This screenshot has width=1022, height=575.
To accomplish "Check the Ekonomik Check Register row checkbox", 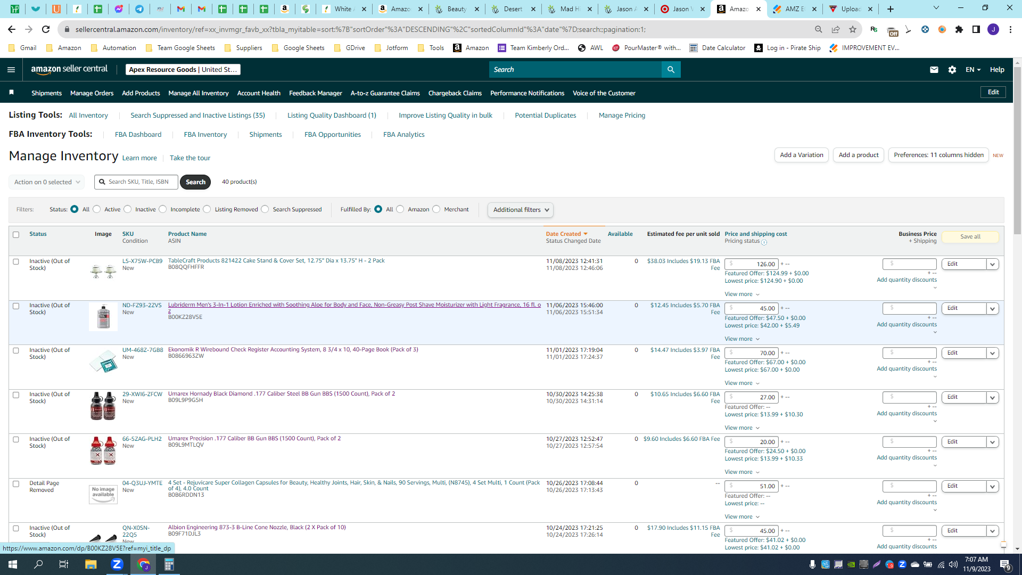I will [16, 351].
